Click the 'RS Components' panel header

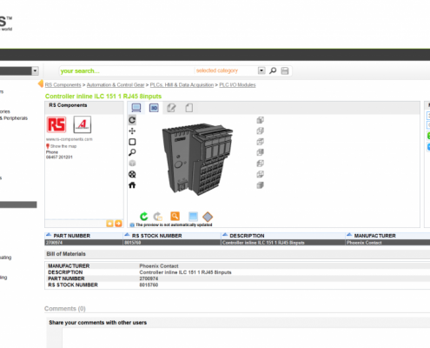[68, 105]
